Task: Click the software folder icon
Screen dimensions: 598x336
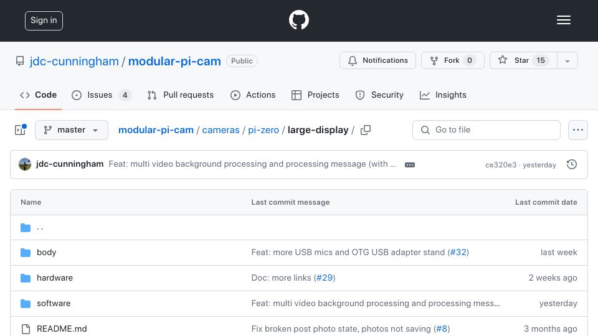Action: coord(26,303)
